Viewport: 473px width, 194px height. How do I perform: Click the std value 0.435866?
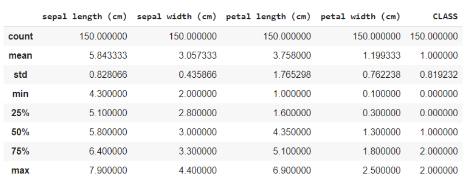[198, 74]
